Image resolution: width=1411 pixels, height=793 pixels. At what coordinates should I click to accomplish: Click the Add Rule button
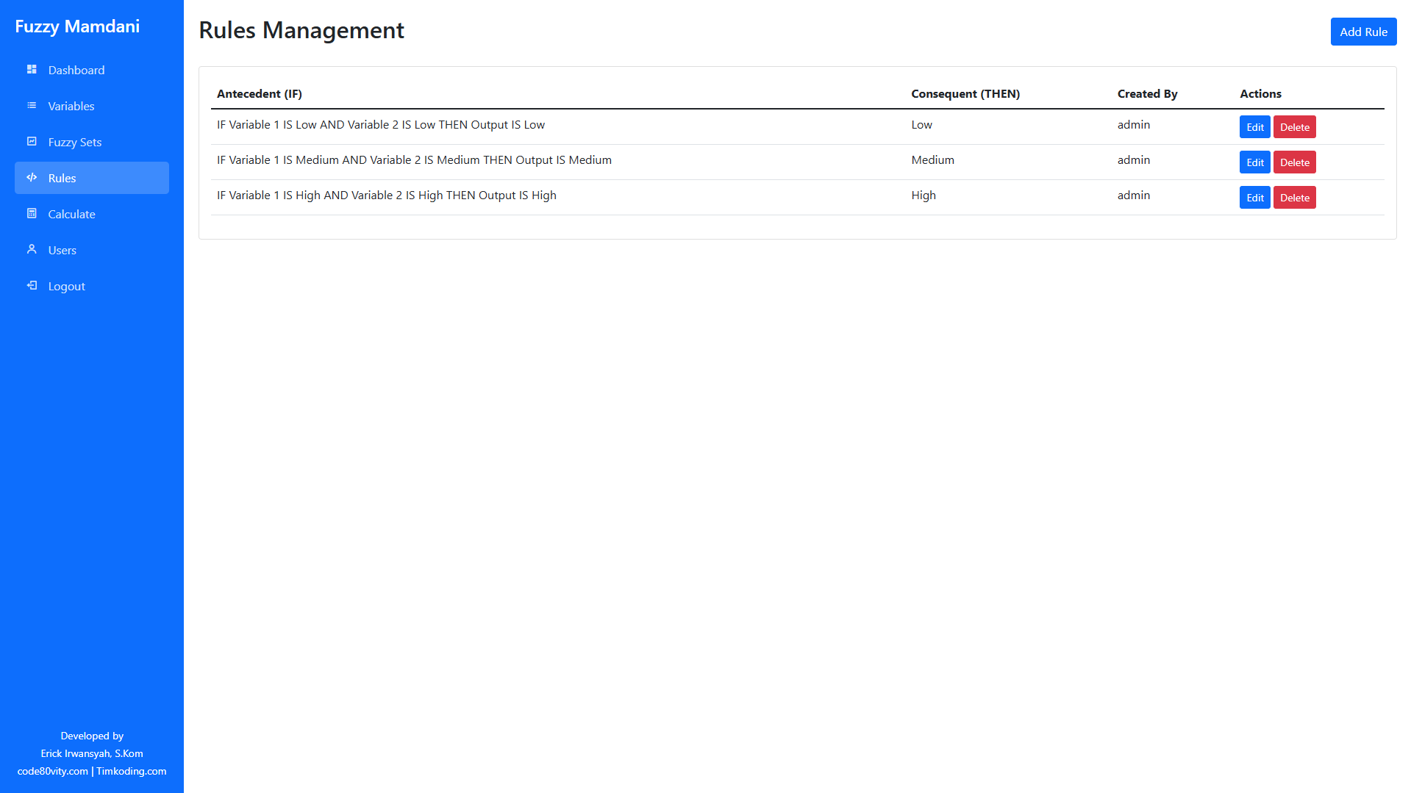tap(1363, 32)
